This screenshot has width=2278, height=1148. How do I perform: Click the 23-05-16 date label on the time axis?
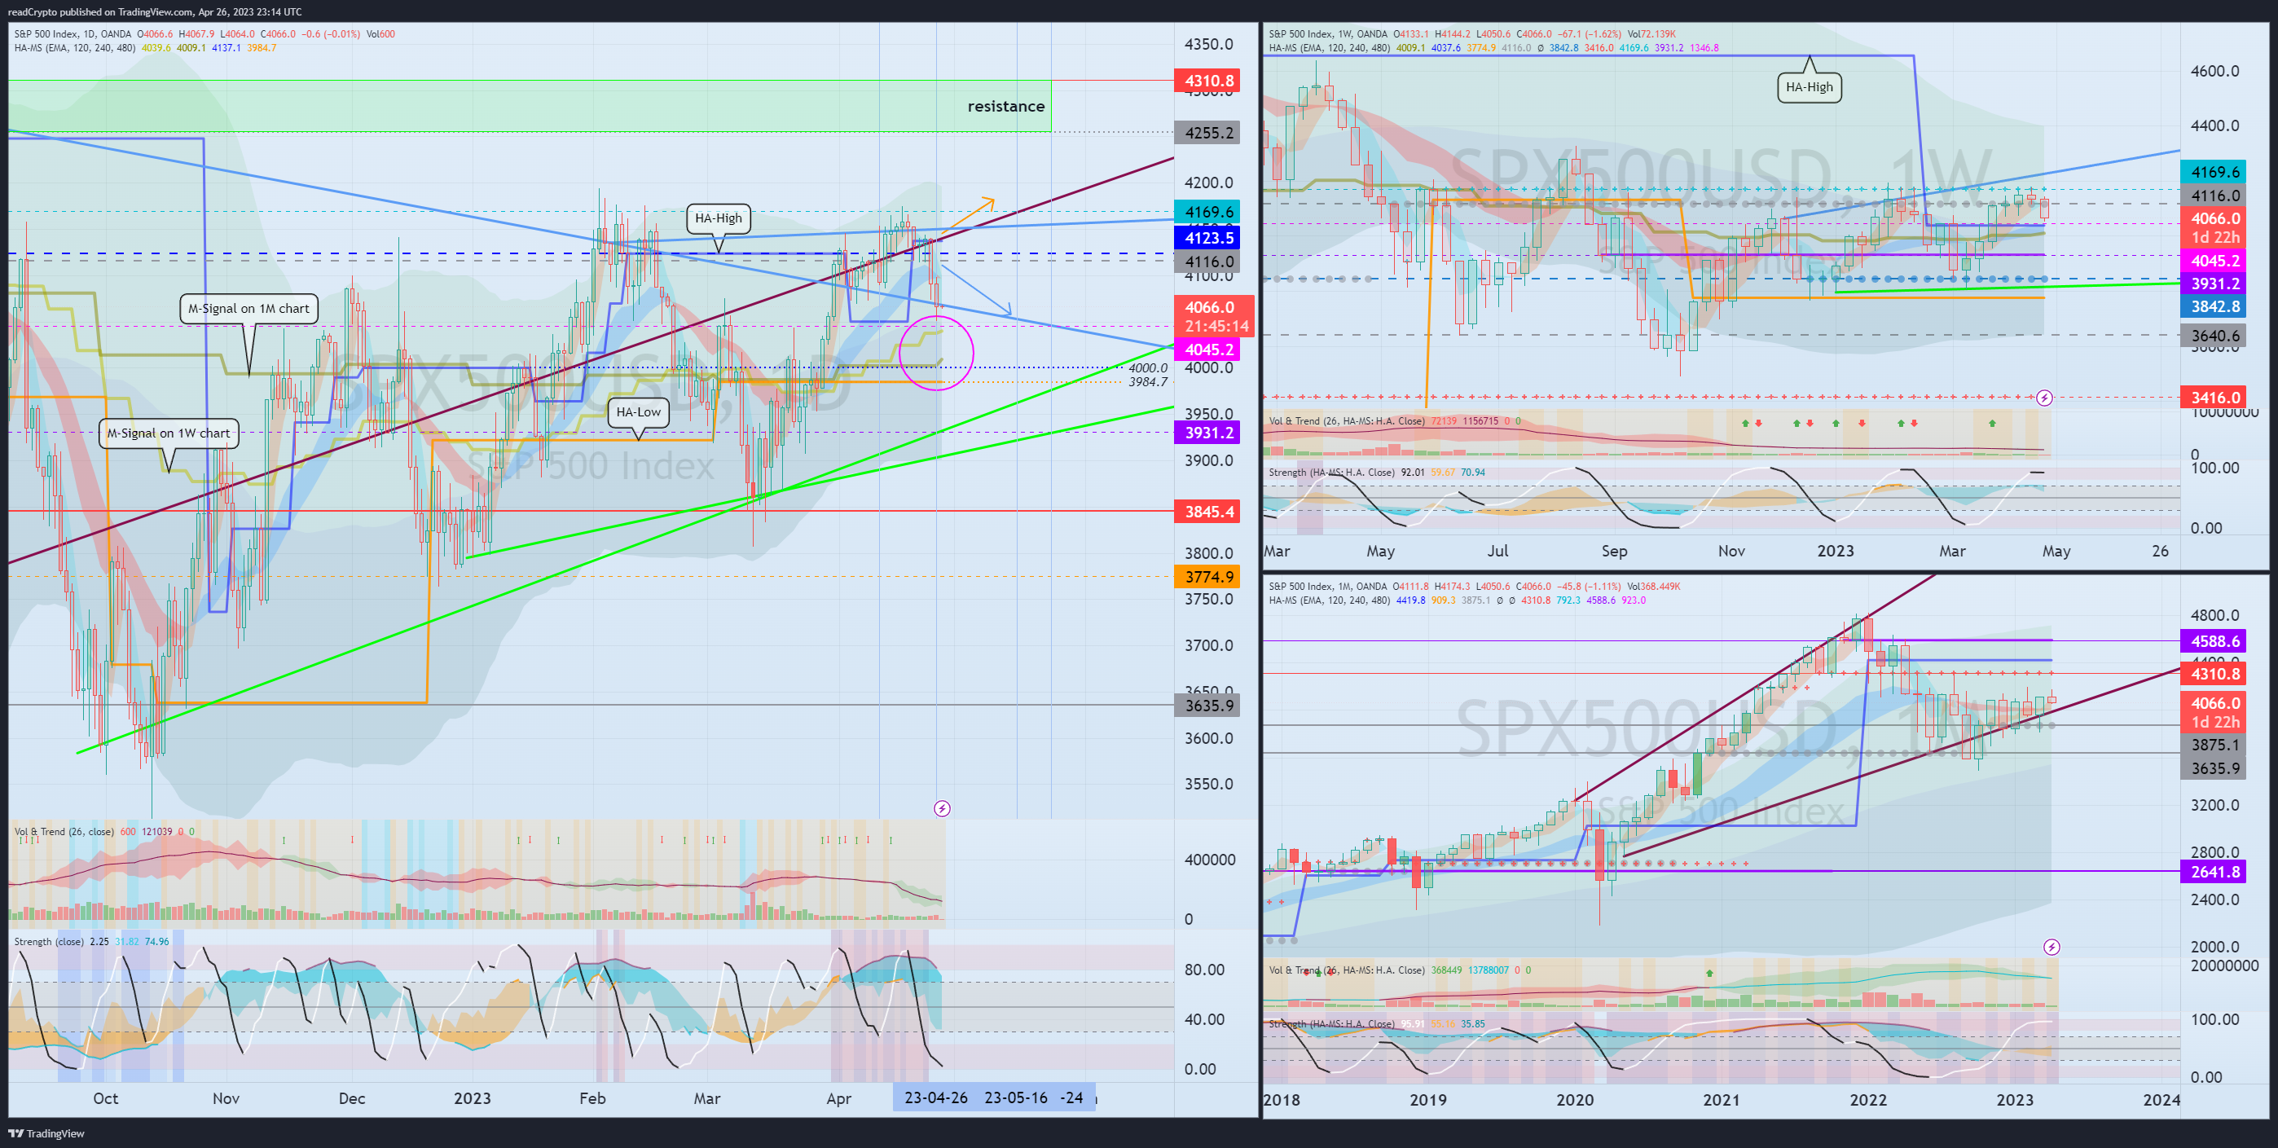point(1015,1097)
